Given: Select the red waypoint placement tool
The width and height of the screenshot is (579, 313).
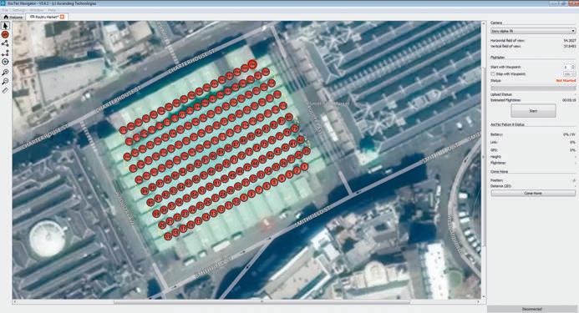Looking at the screenshot, I should [x=5, y=35].
